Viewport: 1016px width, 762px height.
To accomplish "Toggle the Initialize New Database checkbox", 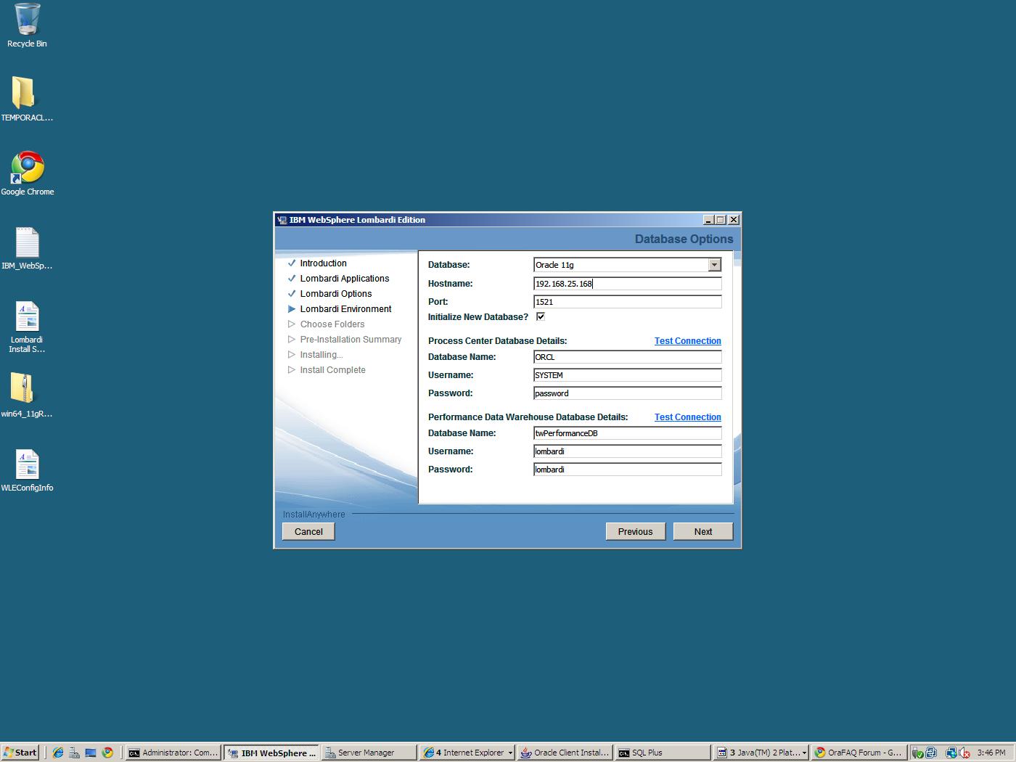I will pyautogui.click(x=541, y=316).
